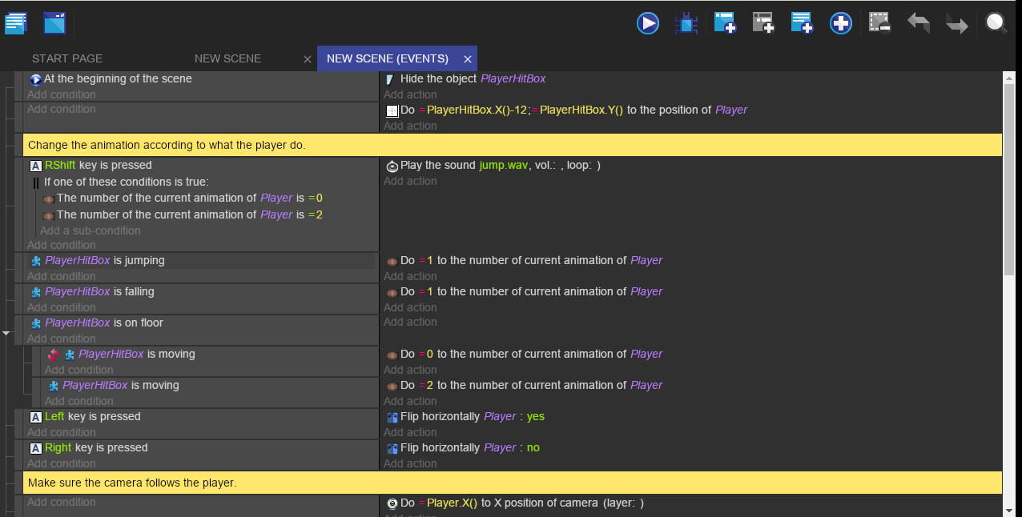
Task: Undo the last change
Action: coord(919,23)
